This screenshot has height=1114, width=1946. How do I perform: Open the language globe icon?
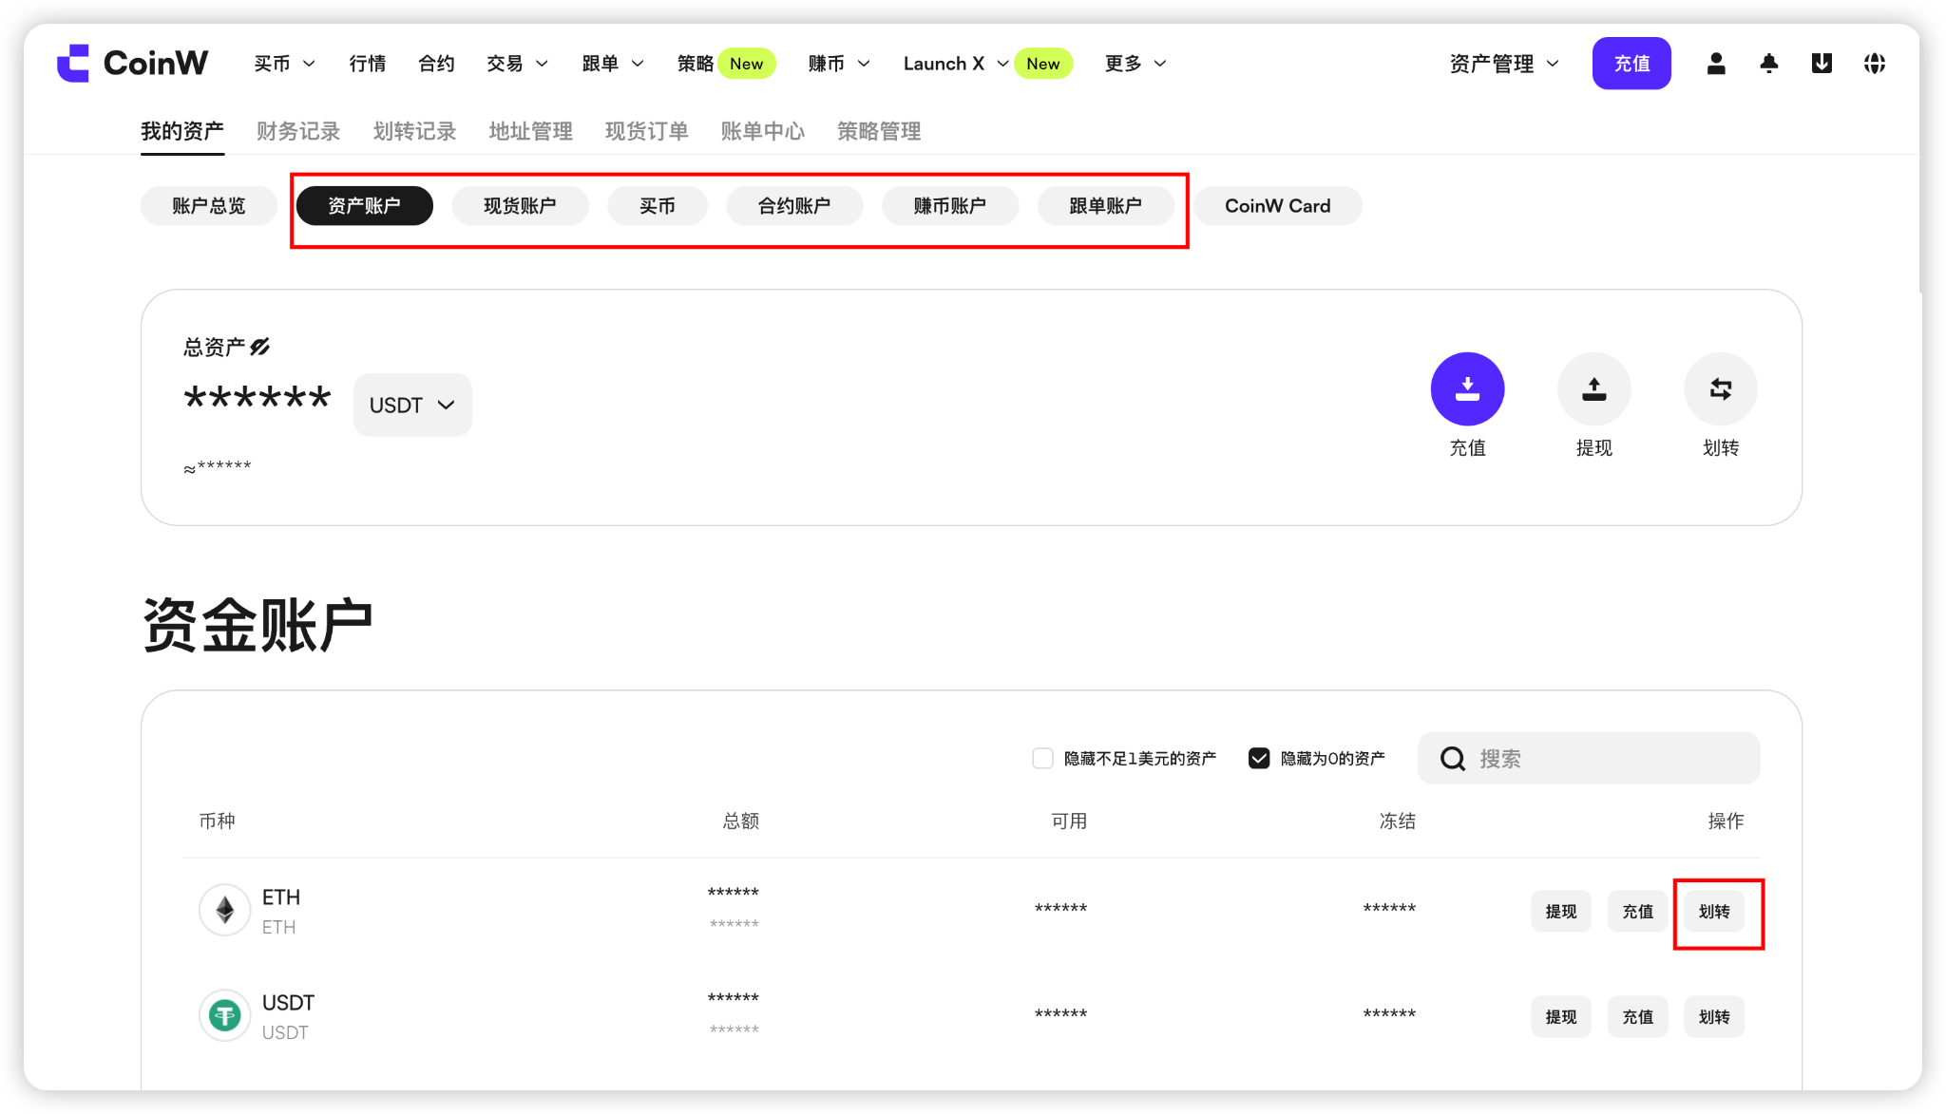(x=1875, y=64)
